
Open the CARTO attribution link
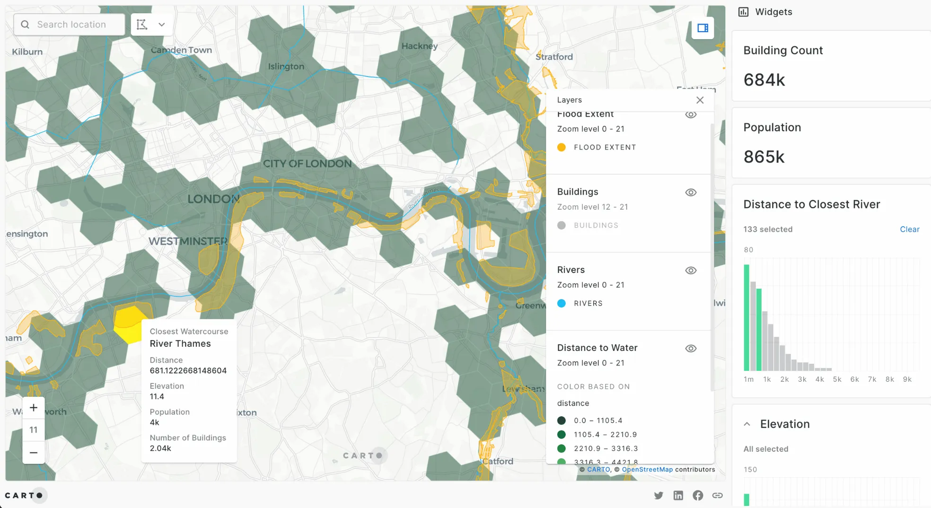[x=598, y=470]
